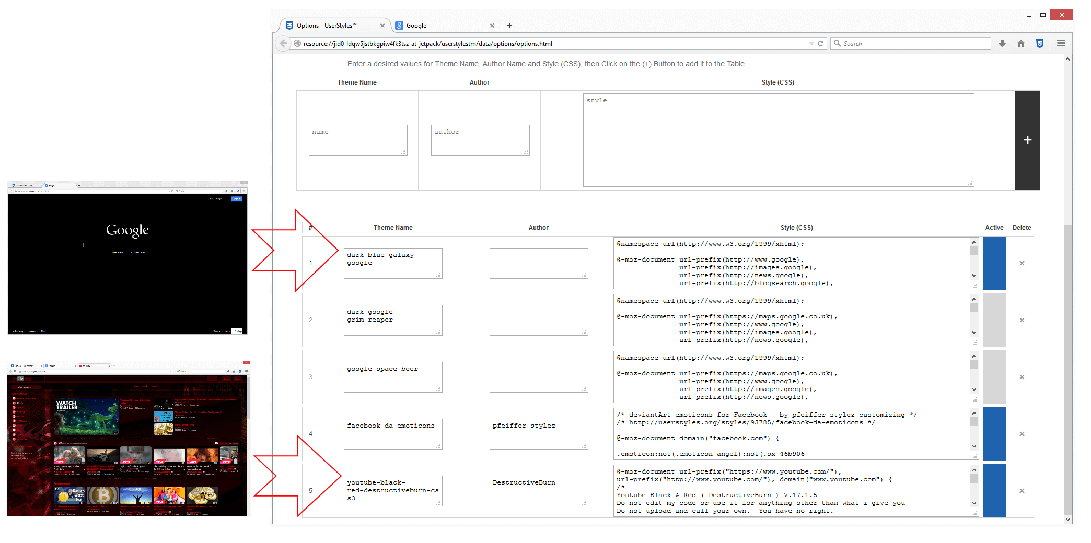Close the Google tab

tap(492, 26)
